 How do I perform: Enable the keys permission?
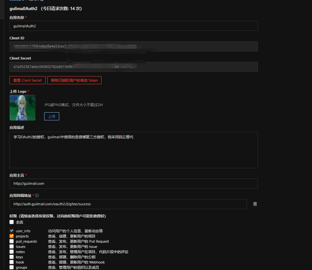tap(11, 257)
